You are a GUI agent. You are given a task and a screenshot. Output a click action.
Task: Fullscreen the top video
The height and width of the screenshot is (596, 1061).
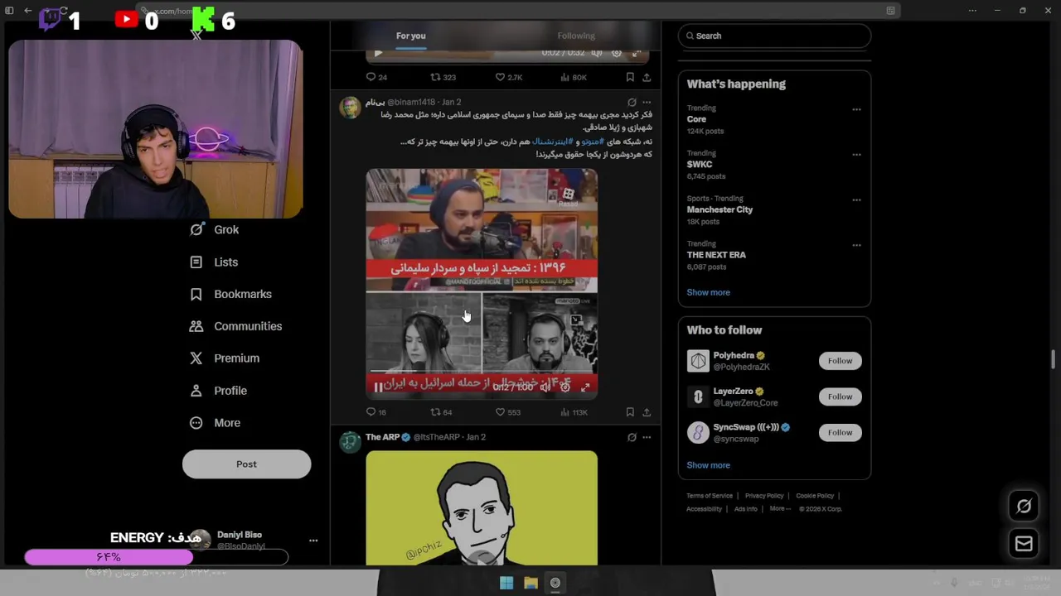[x=637, y=53]
